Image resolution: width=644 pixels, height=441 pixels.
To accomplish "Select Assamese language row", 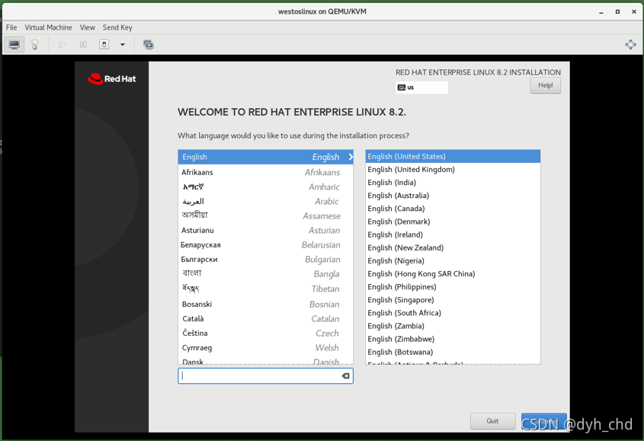I will (266, 216).
